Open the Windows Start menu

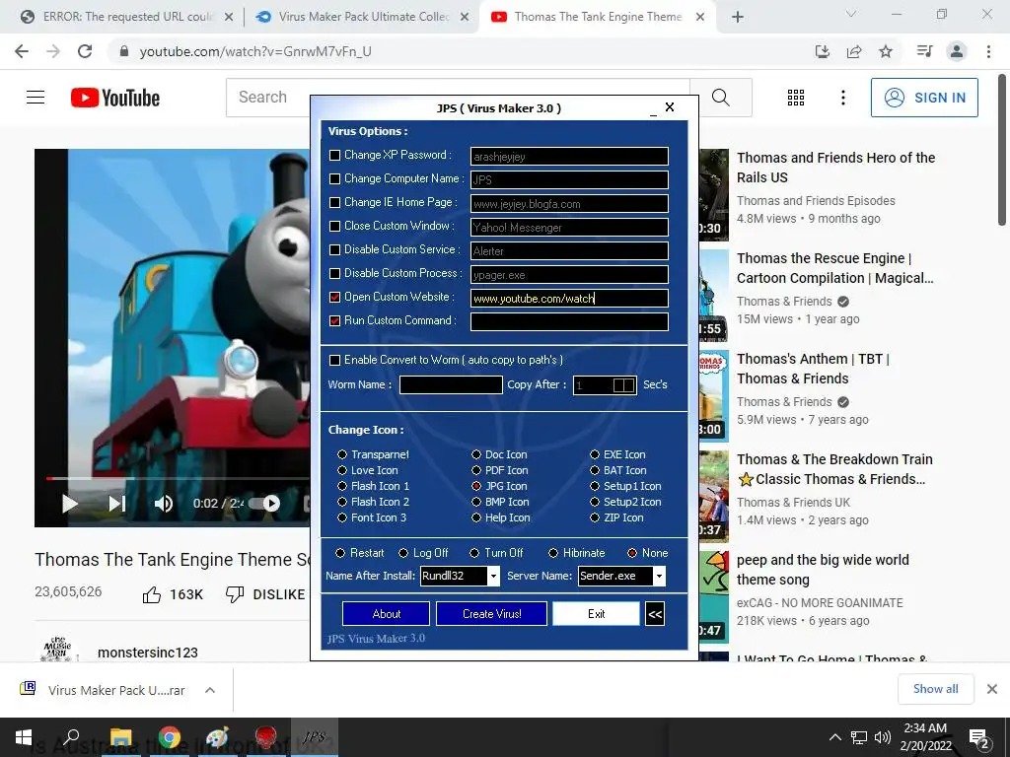tap(24, 737)
